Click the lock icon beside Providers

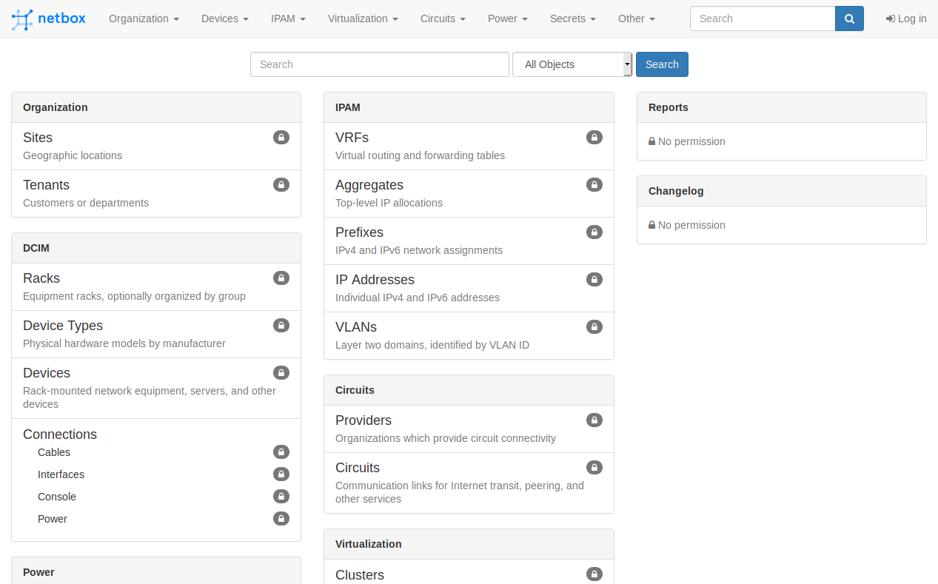594,420
